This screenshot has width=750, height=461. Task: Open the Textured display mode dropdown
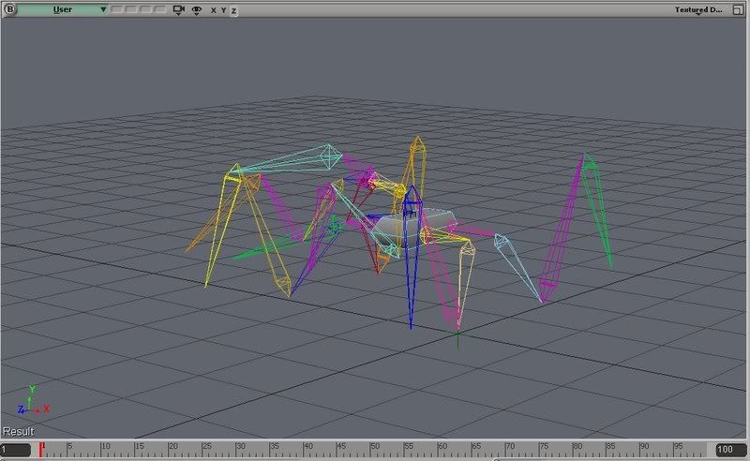pyautogui.click(x=698, y=9)
